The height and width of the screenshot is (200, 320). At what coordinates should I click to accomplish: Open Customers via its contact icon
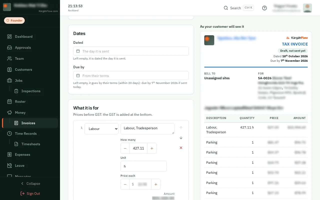pos(9,69)
